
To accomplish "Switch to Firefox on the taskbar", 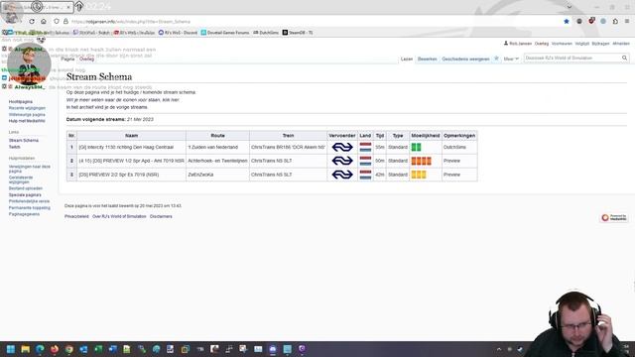I will point(55,349).
